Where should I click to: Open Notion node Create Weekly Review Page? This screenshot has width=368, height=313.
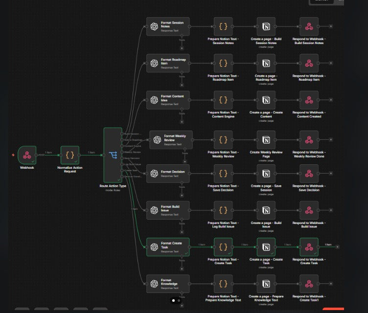(266, 140)
